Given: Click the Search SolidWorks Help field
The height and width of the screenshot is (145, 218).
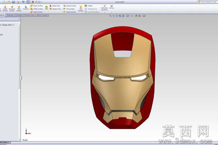Looking at the screenshot, I should [x=208, y=2].
